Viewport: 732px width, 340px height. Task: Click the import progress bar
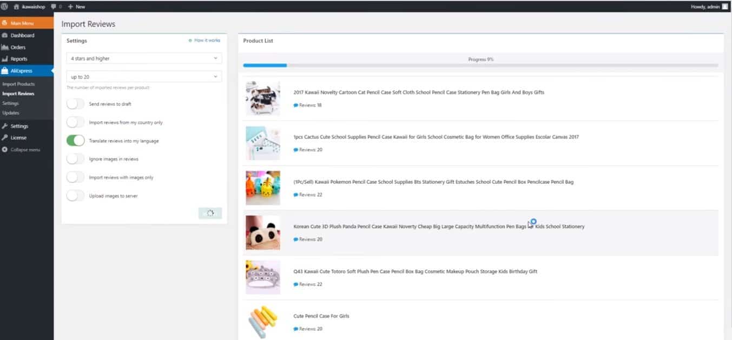coord(480,65)
